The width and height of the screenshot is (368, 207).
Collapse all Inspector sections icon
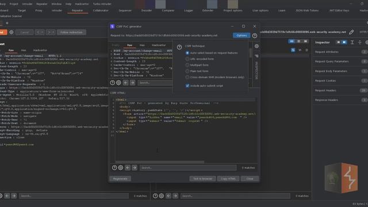pyautogui.click(x=360, y=42)
